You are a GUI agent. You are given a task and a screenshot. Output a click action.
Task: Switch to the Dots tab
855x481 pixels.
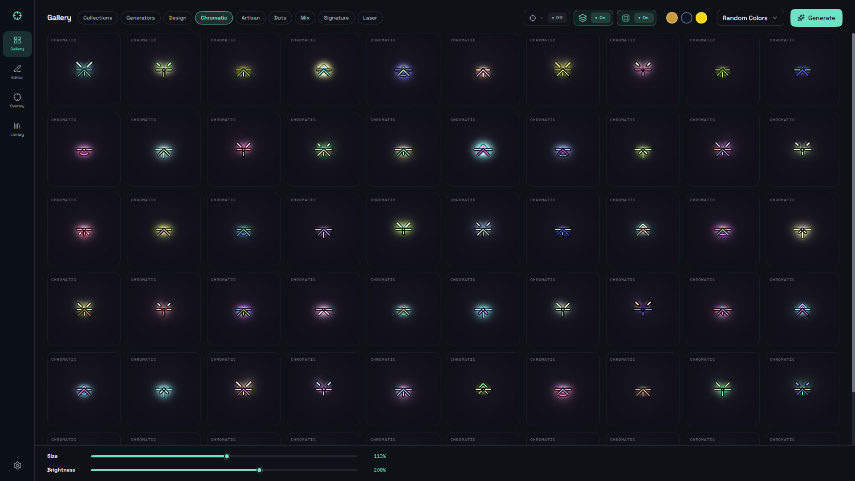280,18
